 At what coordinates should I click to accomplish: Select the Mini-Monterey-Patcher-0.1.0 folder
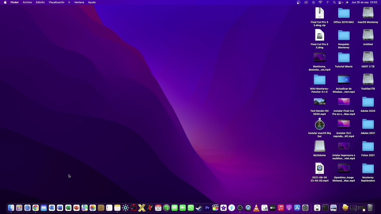tap(319, 84)
